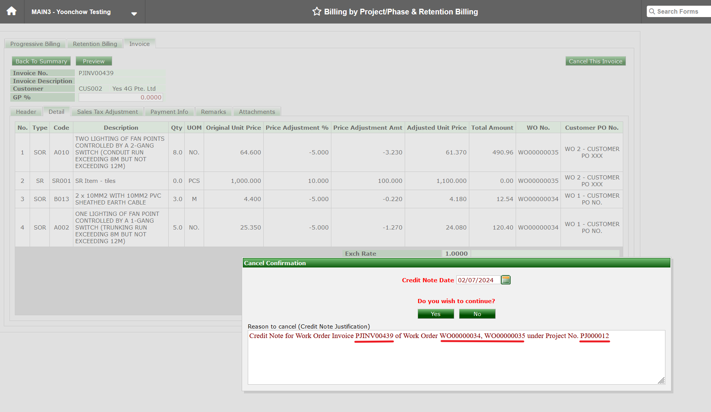Click Back To Summary
The image size is (711, 412).
[x=41, y=61]
